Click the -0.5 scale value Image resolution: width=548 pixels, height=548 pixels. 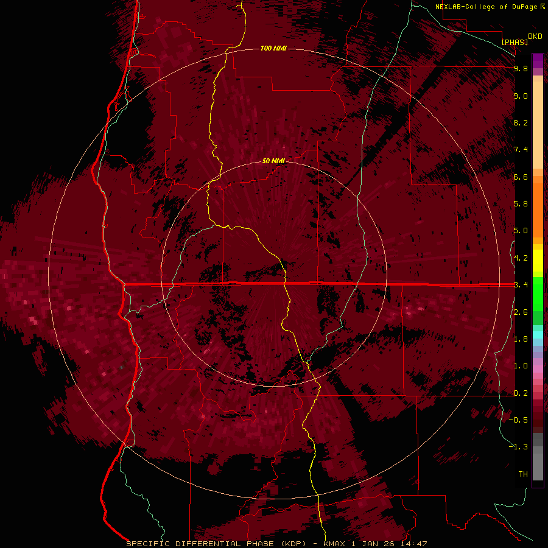pyautogui.click(x=518, y=420)
